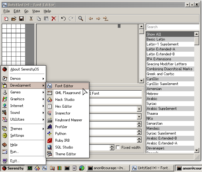Viewport: 202px width, 172px height.
Task: Launch Hack Studio from Development menu
Action: click(x=65, y=100)
